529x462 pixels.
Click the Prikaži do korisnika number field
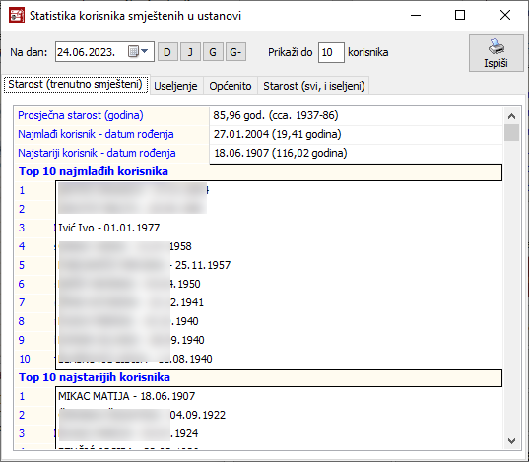pyautogui.click(x=331, y=52)
